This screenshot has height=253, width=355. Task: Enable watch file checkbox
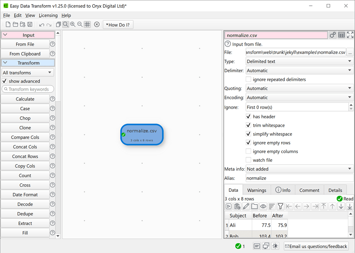click(x=248, y=160)
